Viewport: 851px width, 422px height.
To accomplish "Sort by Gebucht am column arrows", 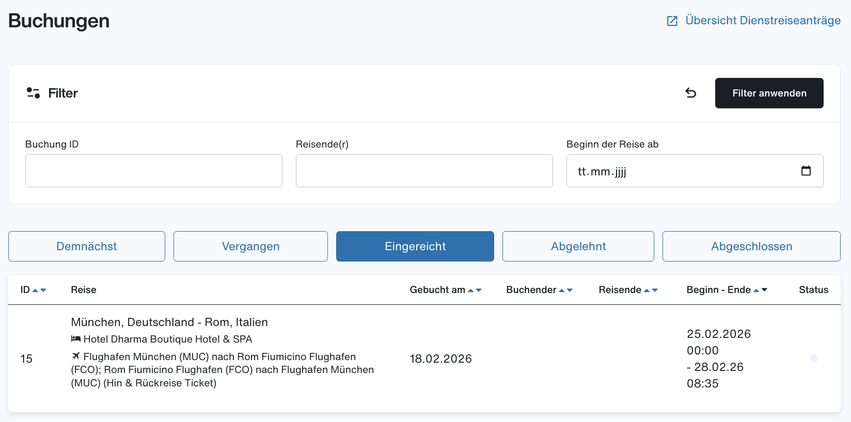I will click(475, 290).
